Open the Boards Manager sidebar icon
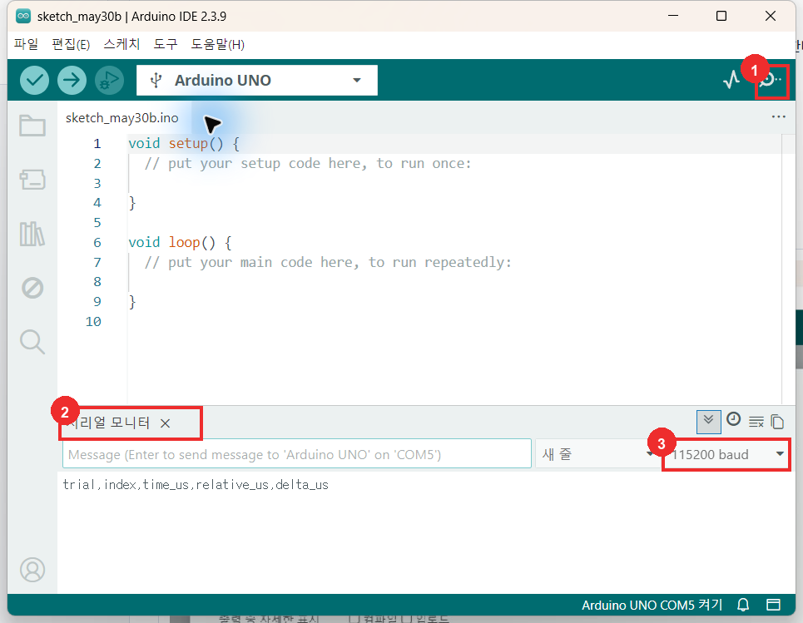 tap(32, 180)
